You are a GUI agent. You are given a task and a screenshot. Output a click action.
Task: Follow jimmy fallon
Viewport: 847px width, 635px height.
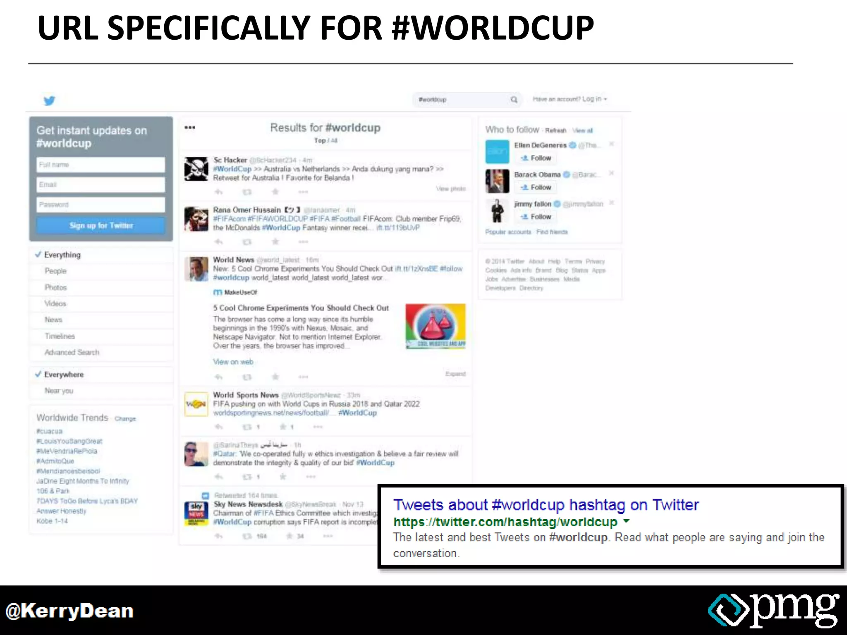[536, 217]
